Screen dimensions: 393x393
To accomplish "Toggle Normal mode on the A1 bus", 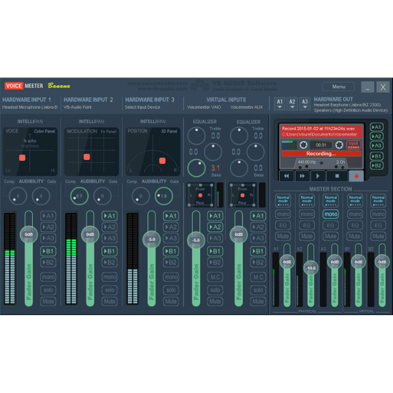I will [x=283, y=201].
